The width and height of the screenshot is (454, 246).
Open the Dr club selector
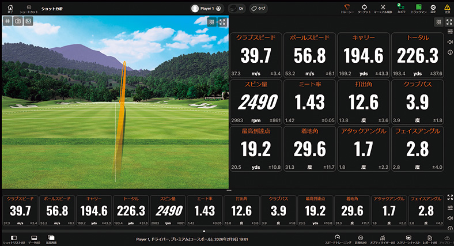237,9
